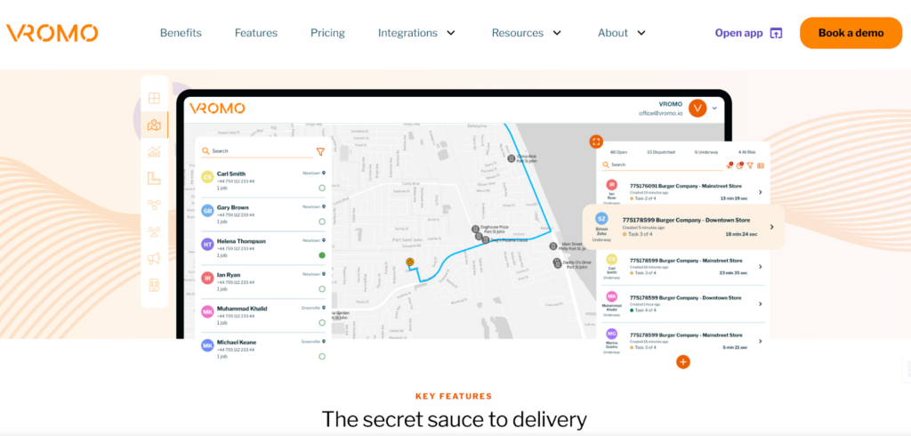Click the SZ avatar for Simon Zebo

point(602,219)
